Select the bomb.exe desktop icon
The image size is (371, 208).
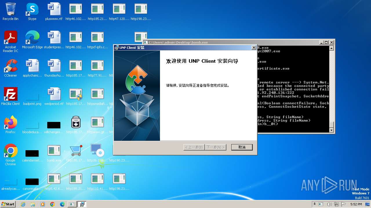54,153
